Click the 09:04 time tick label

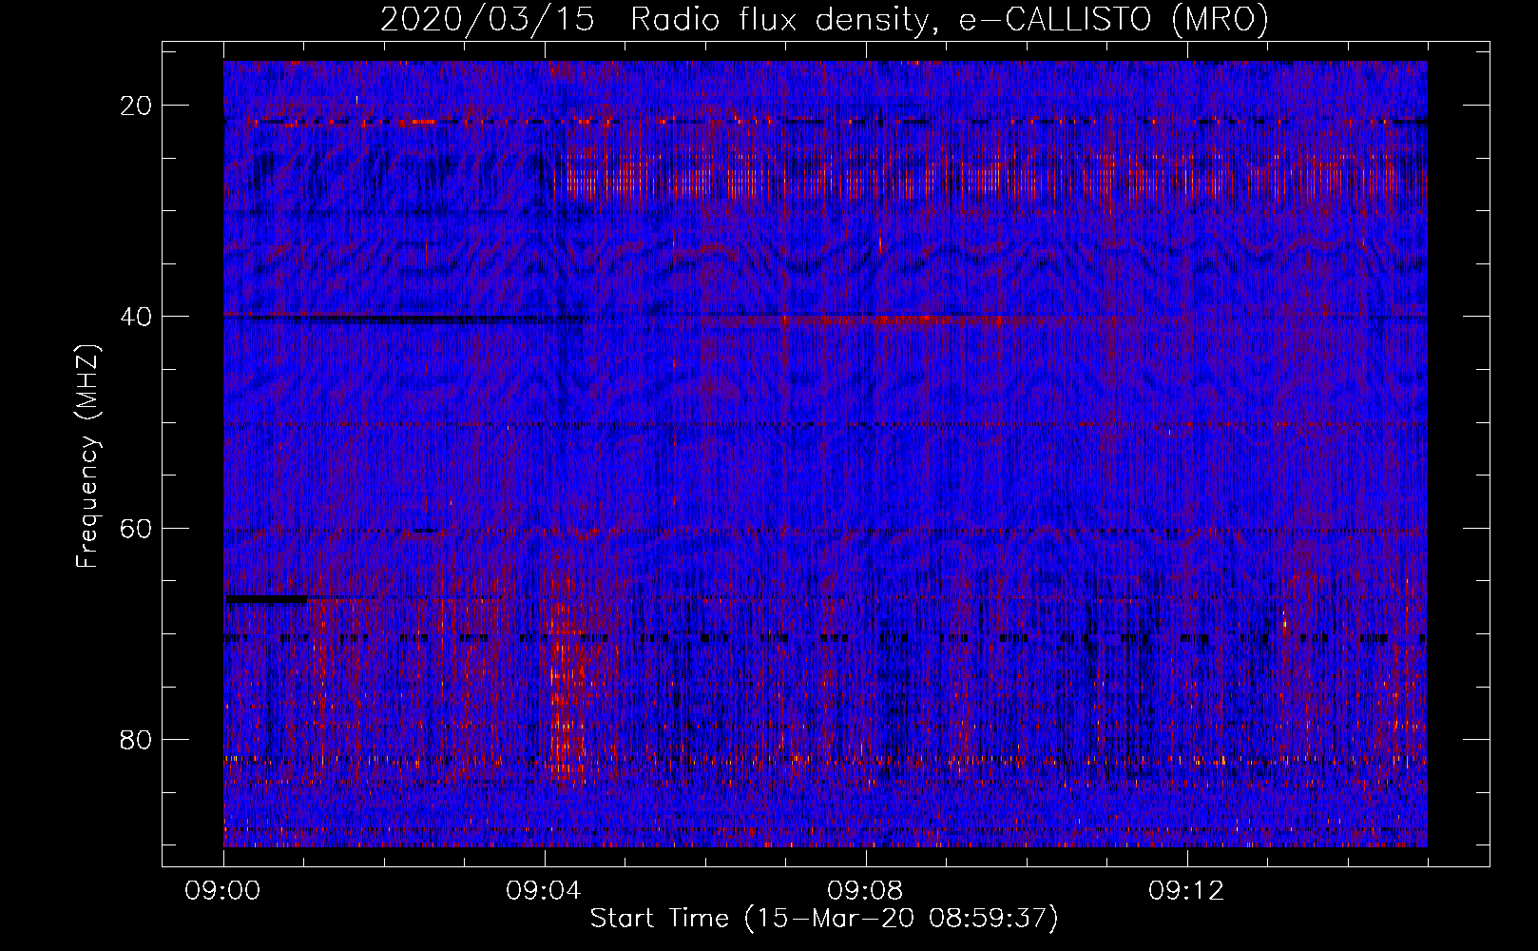tap(545, 891)
